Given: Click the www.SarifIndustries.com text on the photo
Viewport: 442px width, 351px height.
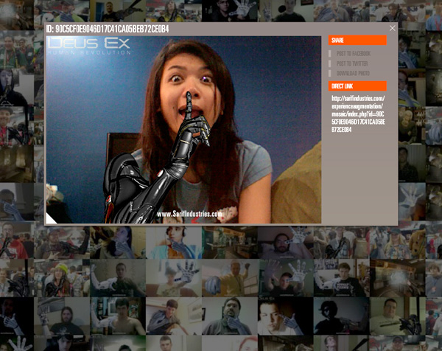Looking at the screenshot, I should (x=189, y=214).
